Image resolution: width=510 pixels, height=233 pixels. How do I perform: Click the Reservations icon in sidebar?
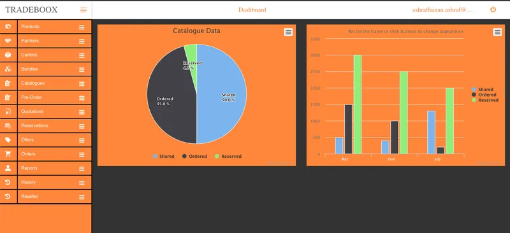pyautogui.click(x=8, y=125)
